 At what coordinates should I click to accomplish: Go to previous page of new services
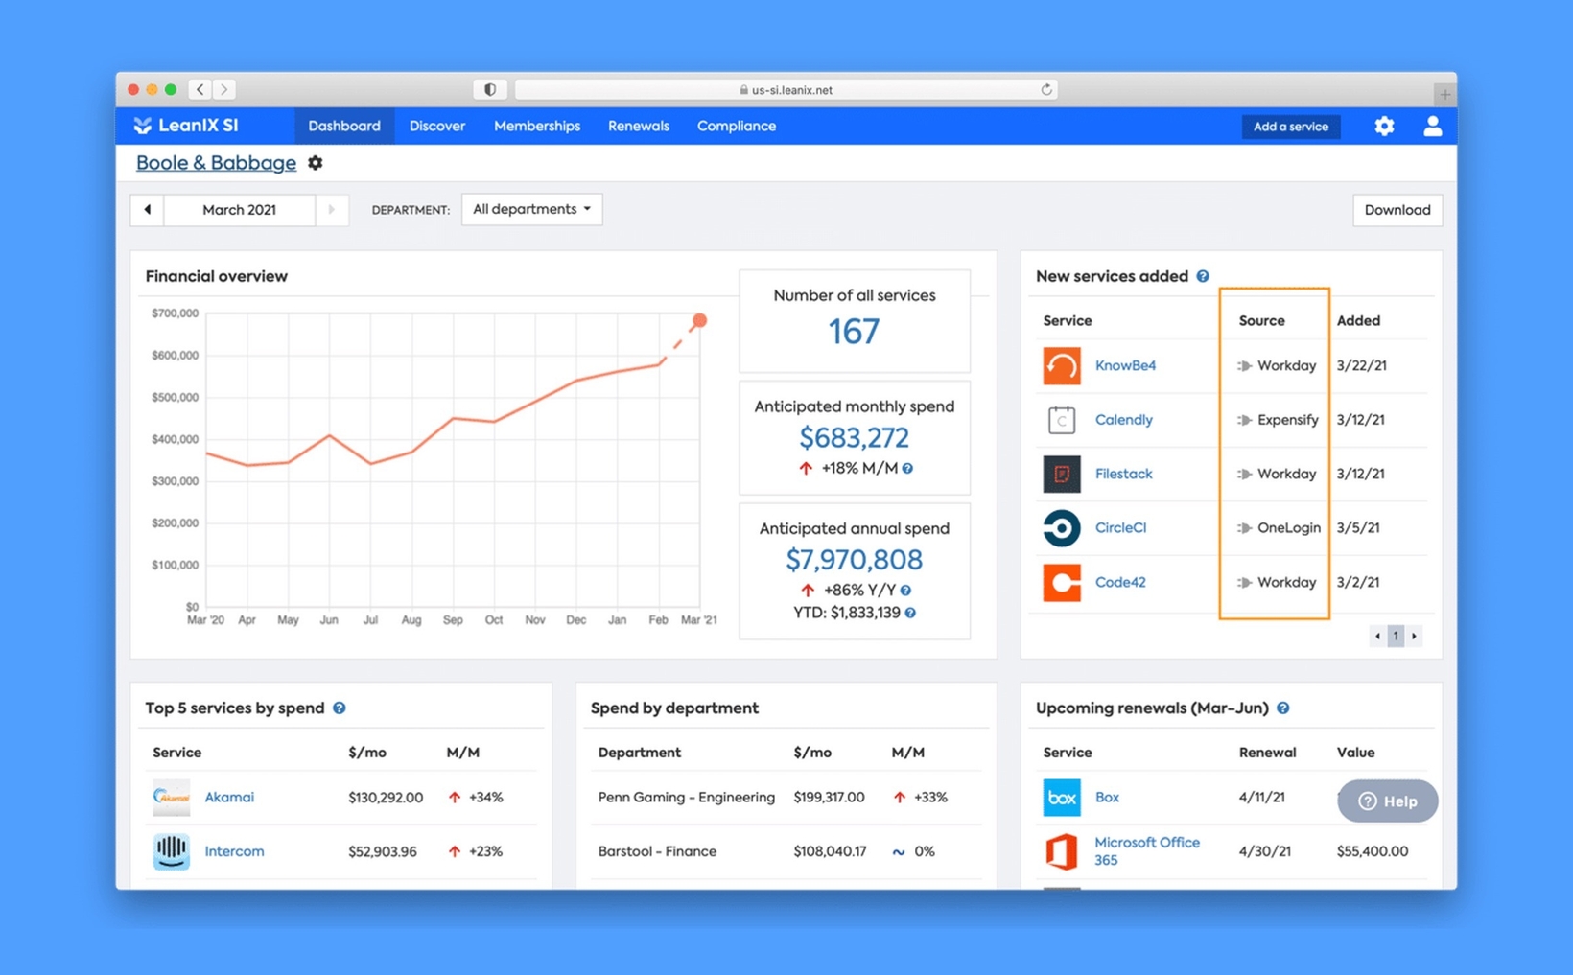1378,636
